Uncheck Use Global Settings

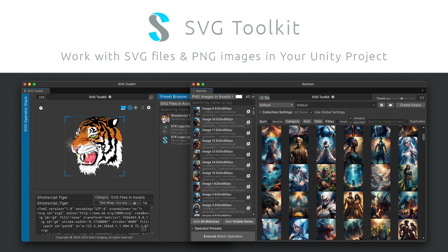312,112
